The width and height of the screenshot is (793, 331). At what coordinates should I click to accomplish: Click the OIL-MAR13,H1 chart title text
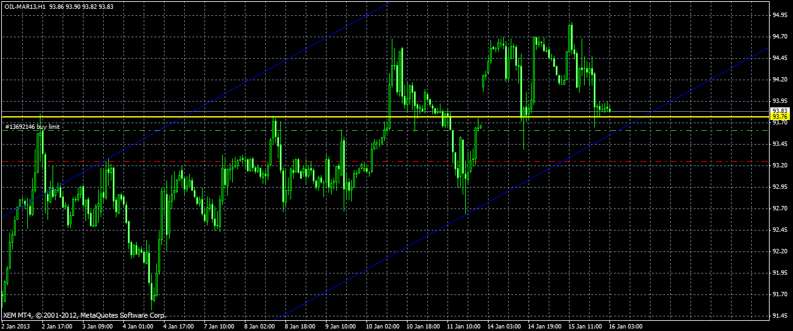click(24, 6)
